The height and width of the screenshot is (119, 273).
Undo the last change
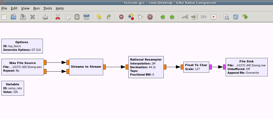point(99,17)
